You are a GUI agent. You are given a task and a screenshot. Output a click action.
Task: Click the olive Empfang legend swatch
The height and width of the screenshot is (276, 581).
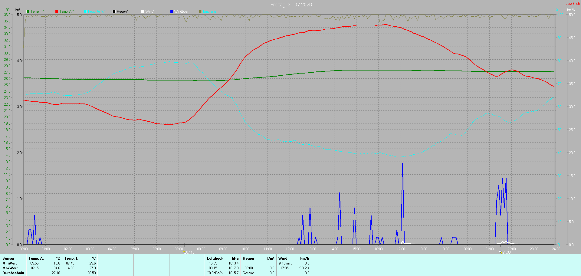[200, 11]
